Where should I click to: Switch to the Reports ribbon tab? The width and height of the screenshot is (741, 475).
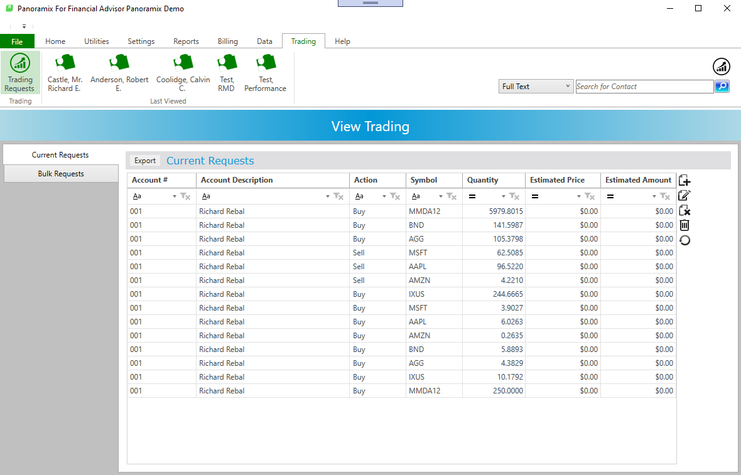[186, 41]
